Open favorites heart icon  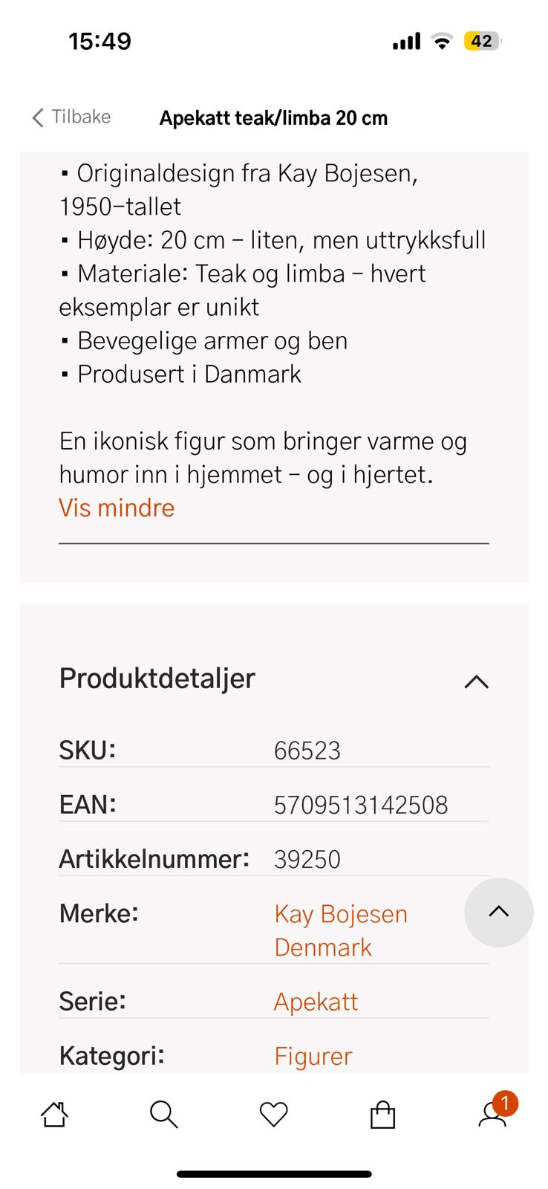click(273, 1114)
